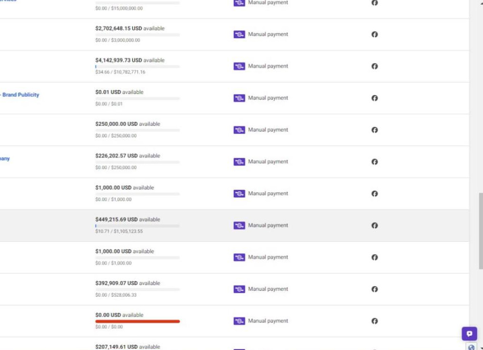Open the purple chat widget

click(x=469, y=334)
